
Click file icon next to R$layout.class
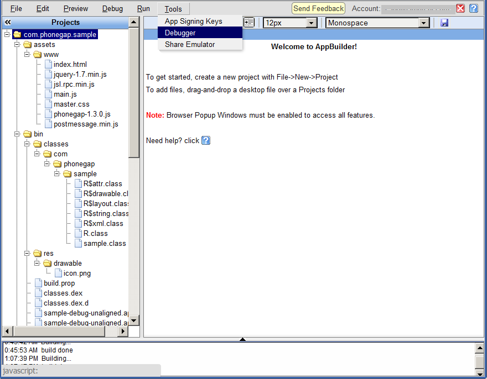(79, 203)
